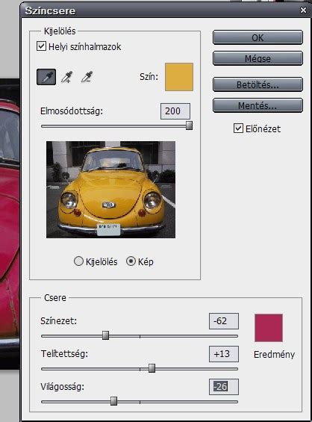Screen dimensions: 312x422
Task: Close the Színcsere dialog
Action: click(x=303, y=10)
